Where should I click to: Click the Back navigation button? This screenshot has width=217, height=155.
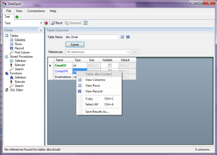57,23
